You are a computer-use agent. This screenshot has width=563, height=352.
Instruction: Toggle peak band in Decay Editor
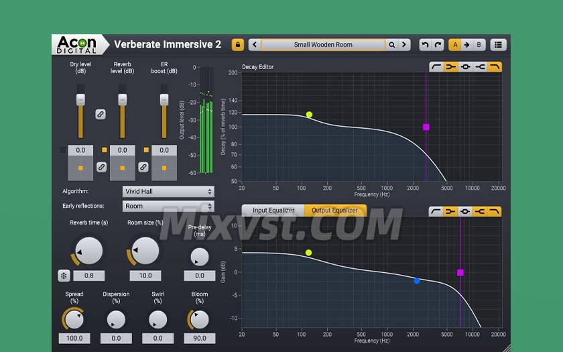tap(465, 67)
